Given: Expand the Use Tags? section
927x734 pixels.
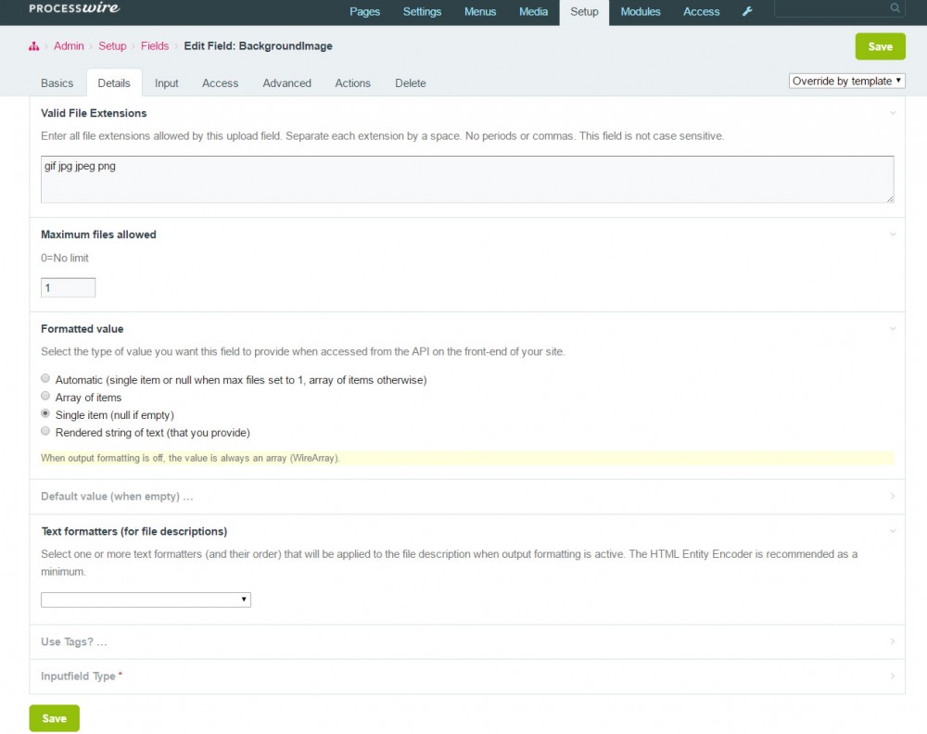Looking at the screenshot, I should 893,641.
